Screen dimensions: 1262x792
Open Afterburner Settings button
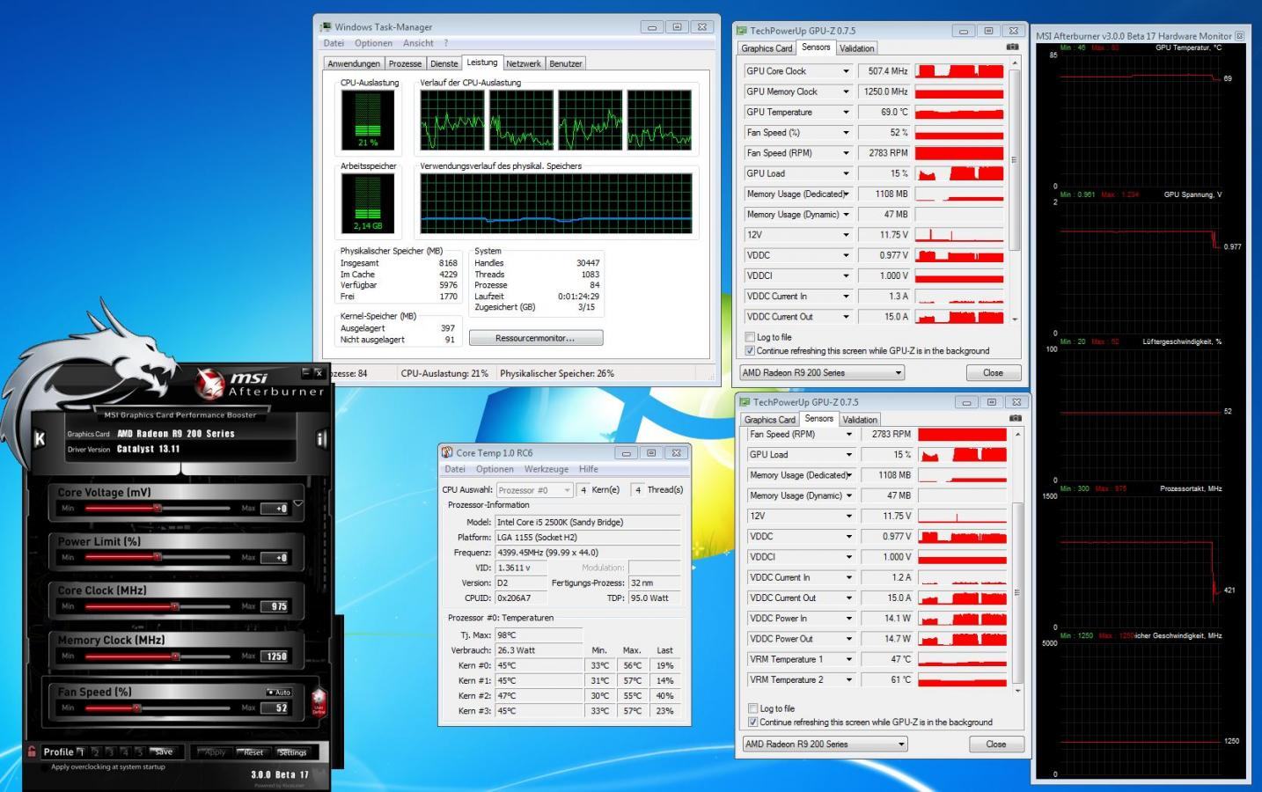(292, 752)
